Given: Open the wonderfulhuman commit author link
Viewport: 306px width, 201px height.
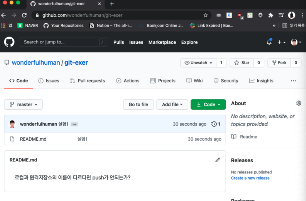Looking at the screenshot, I should pyautogui.click(x=38, y=124).
